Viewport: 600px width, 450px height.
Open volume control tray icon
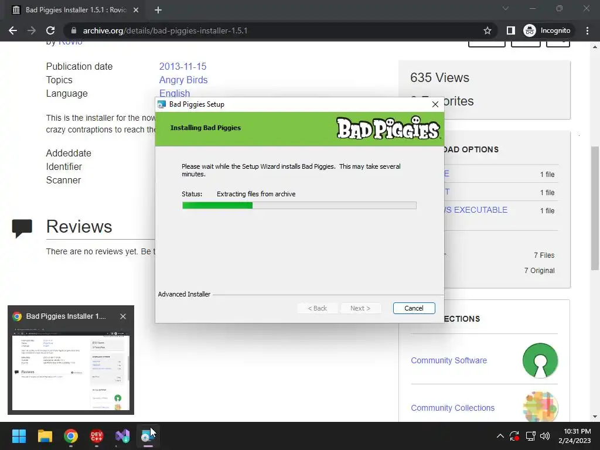coord(545,436)
